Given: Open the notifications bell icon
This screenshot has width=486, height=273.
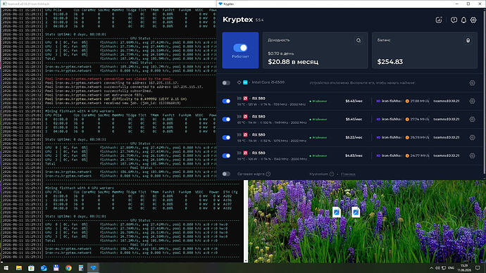Looking at the screenshot, I should (x=463, y=20).
